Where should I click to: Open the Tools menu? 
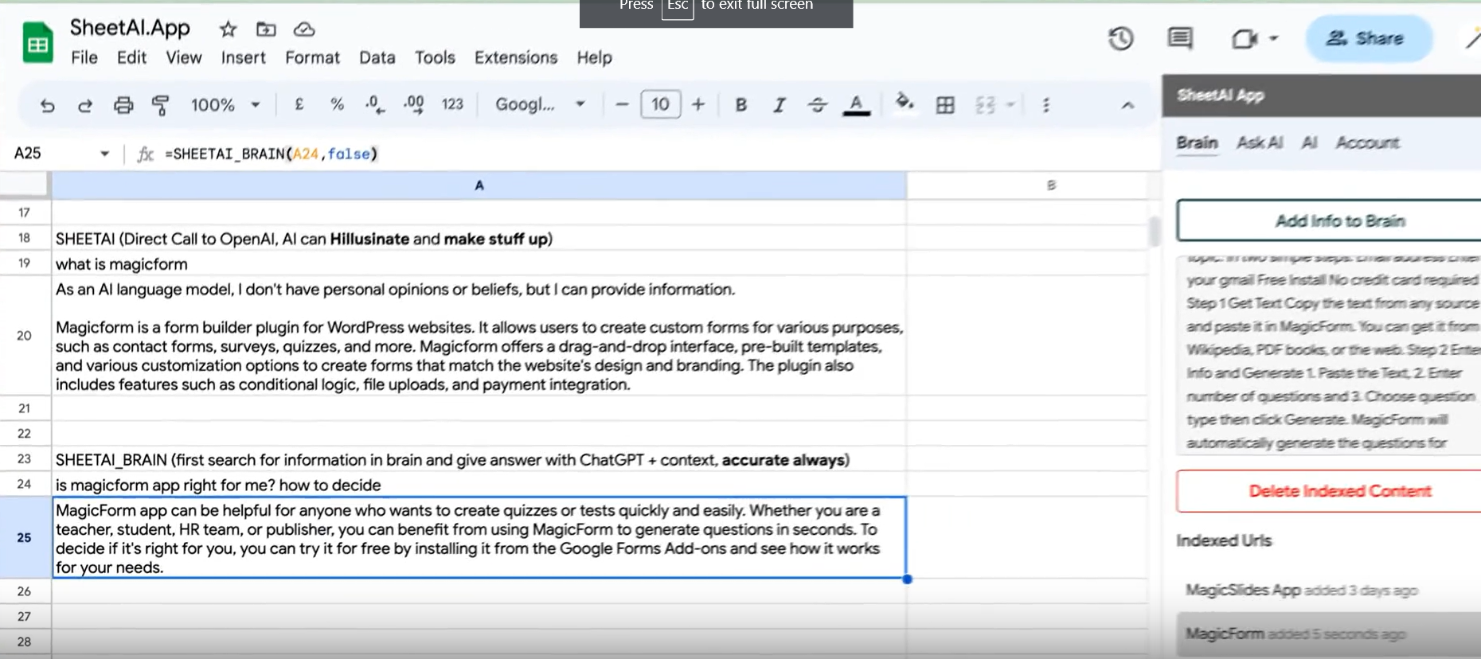coord(435,57)
